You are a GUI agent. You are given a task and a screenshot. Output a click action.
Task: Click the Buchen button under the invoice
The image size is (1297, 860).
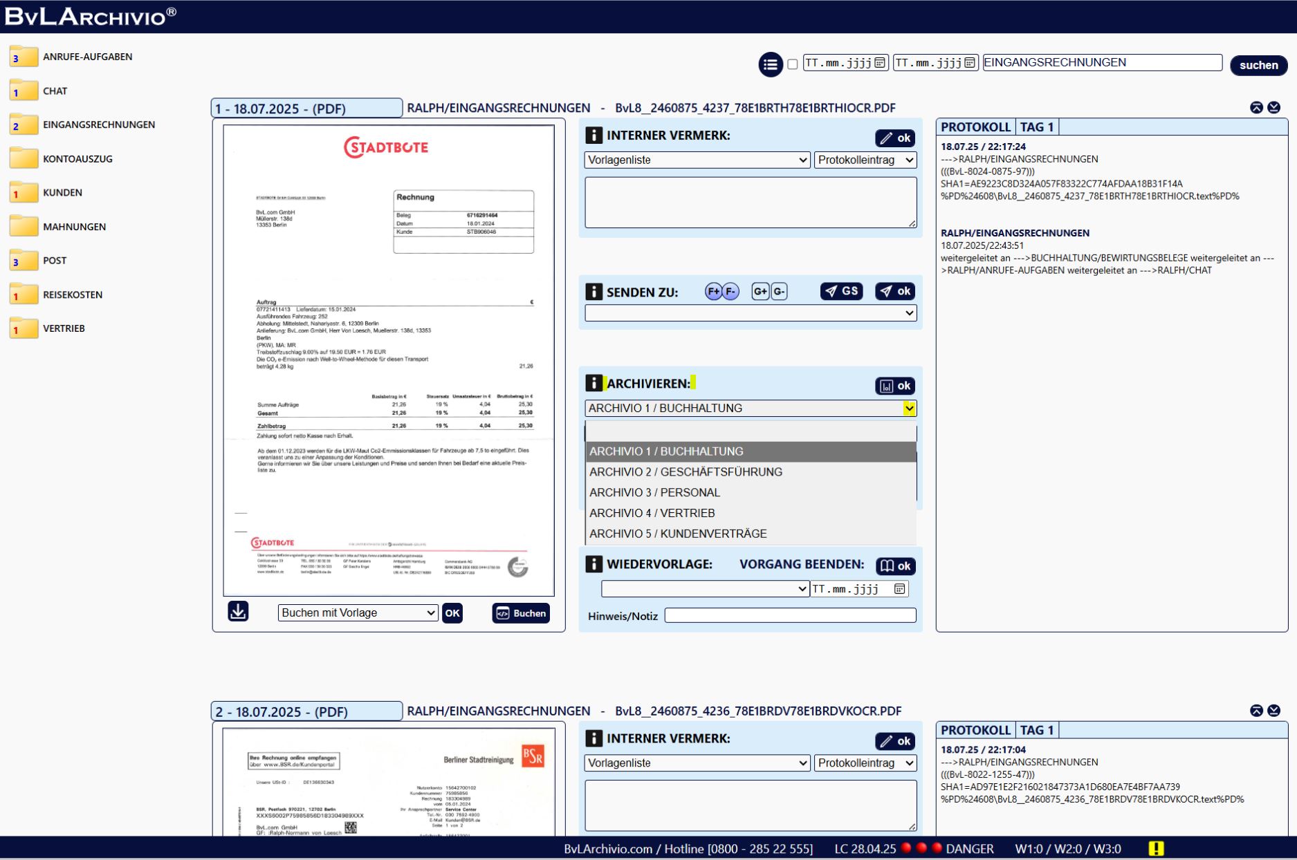click(521, 613)
